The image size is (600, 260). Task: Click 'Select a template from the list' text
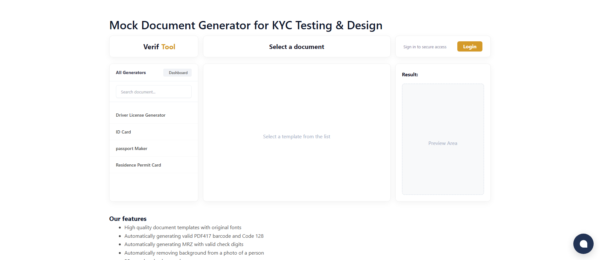tap(297, 137)
